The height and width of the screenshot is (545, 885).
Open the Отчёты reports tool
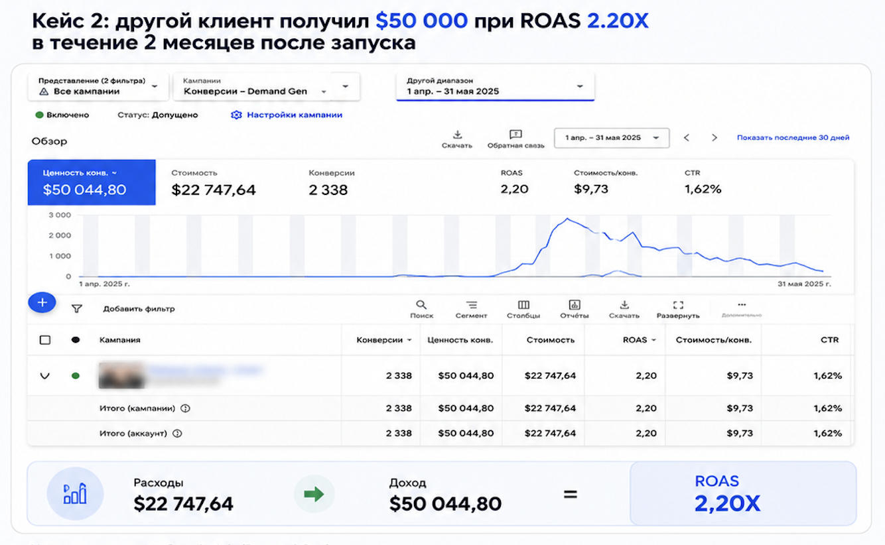pos(575,310)
